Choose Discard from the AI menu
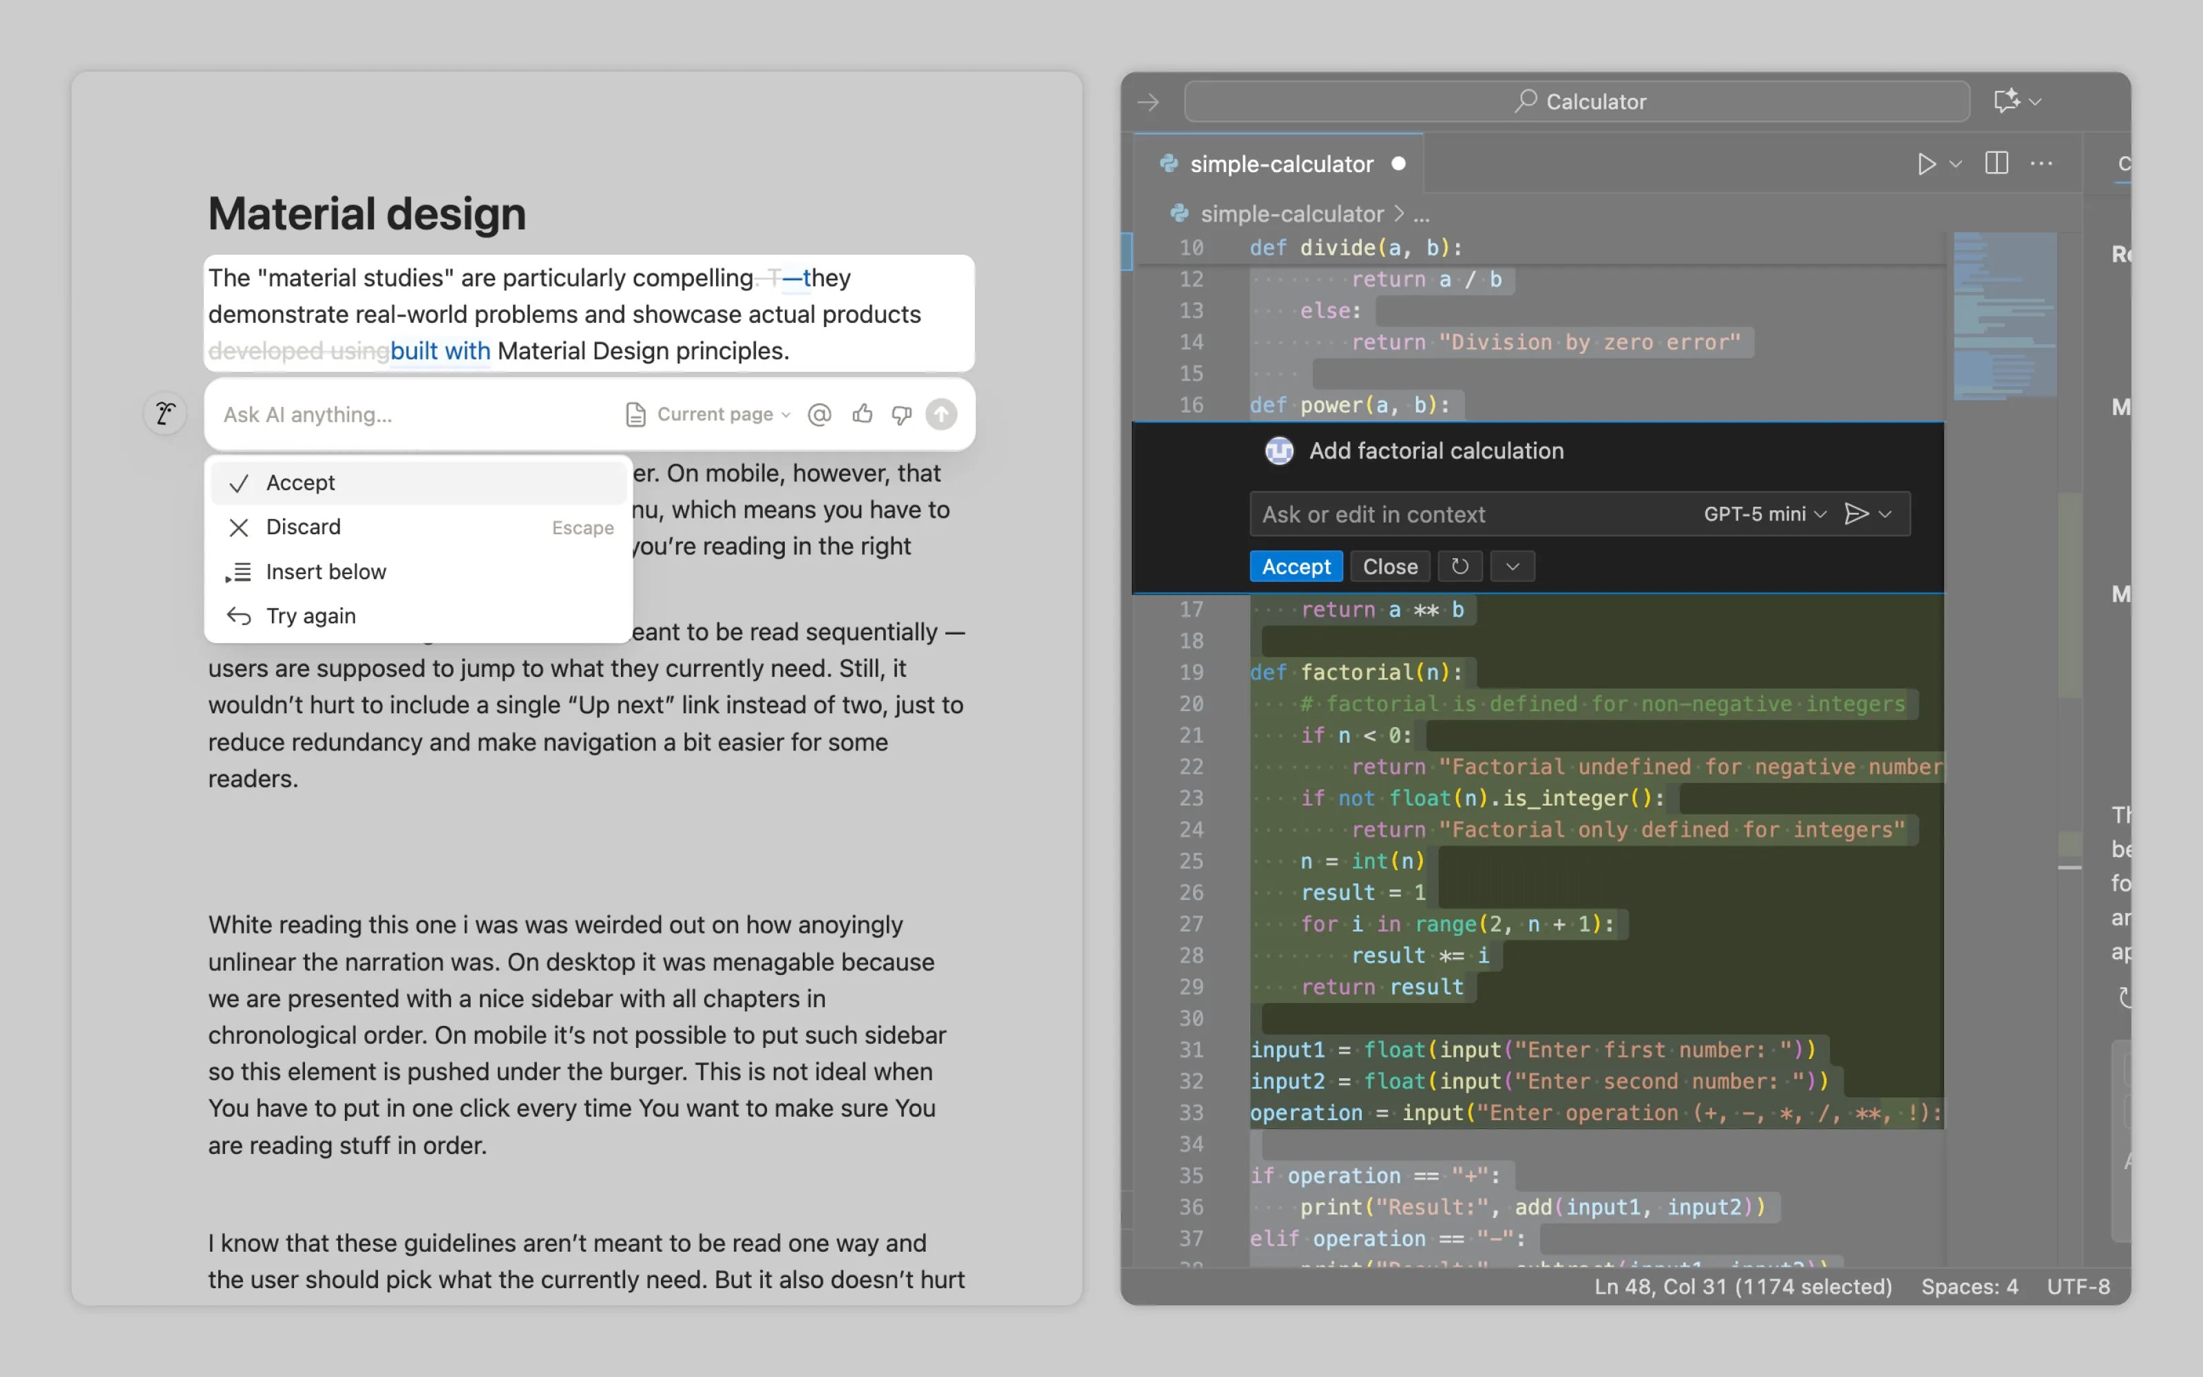 [303, 527]
